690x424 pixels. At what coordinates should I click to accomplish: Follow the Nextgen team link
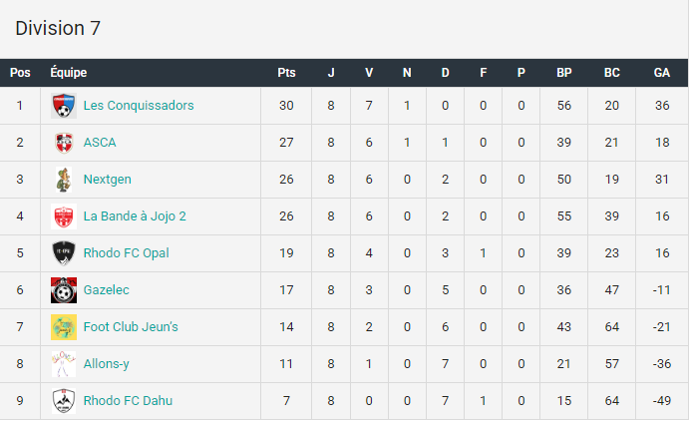(108, 180)
